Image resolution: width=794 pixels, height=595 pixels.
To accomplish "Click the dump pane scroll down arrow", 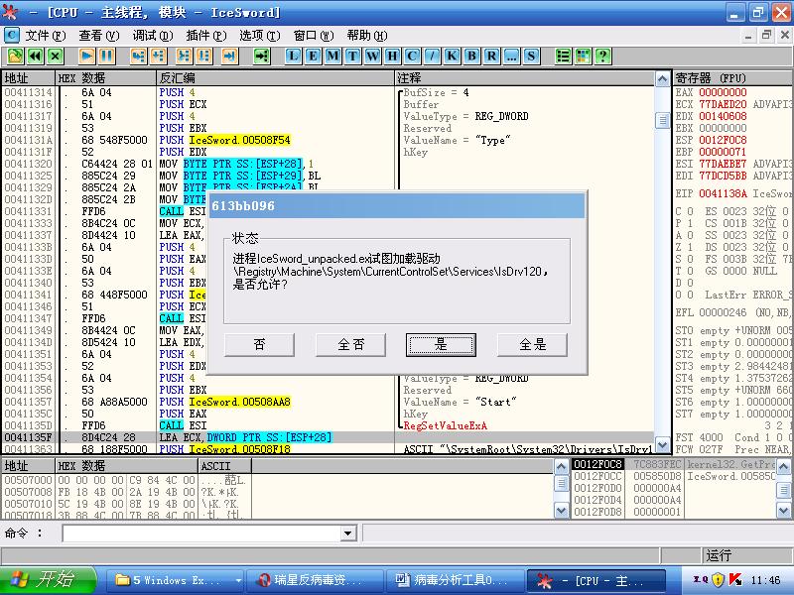I will coord(561,511).
